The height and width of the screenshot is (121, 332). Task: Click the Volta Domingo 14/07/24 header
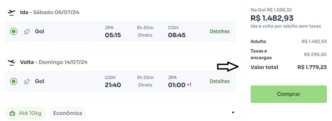click(53, 62)
